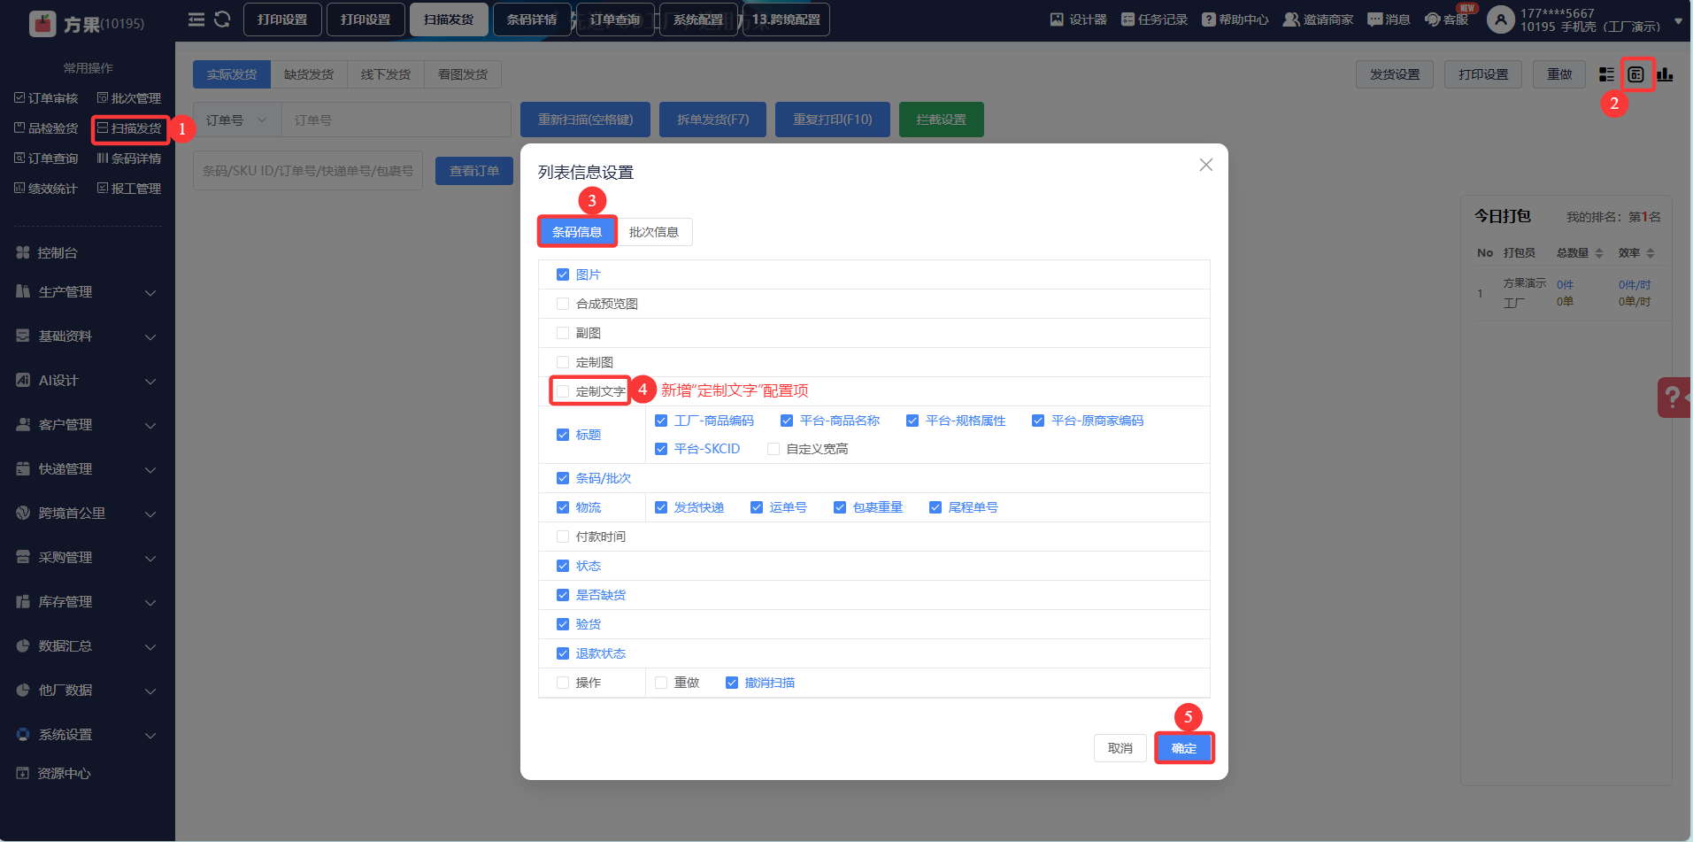1693x842 pixels.
Task: Click the 系统设置 sidebar icon
Action: click(23, 735)
